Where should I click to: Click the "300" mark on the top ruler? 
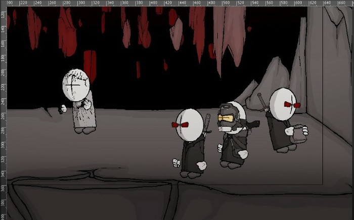81,3
